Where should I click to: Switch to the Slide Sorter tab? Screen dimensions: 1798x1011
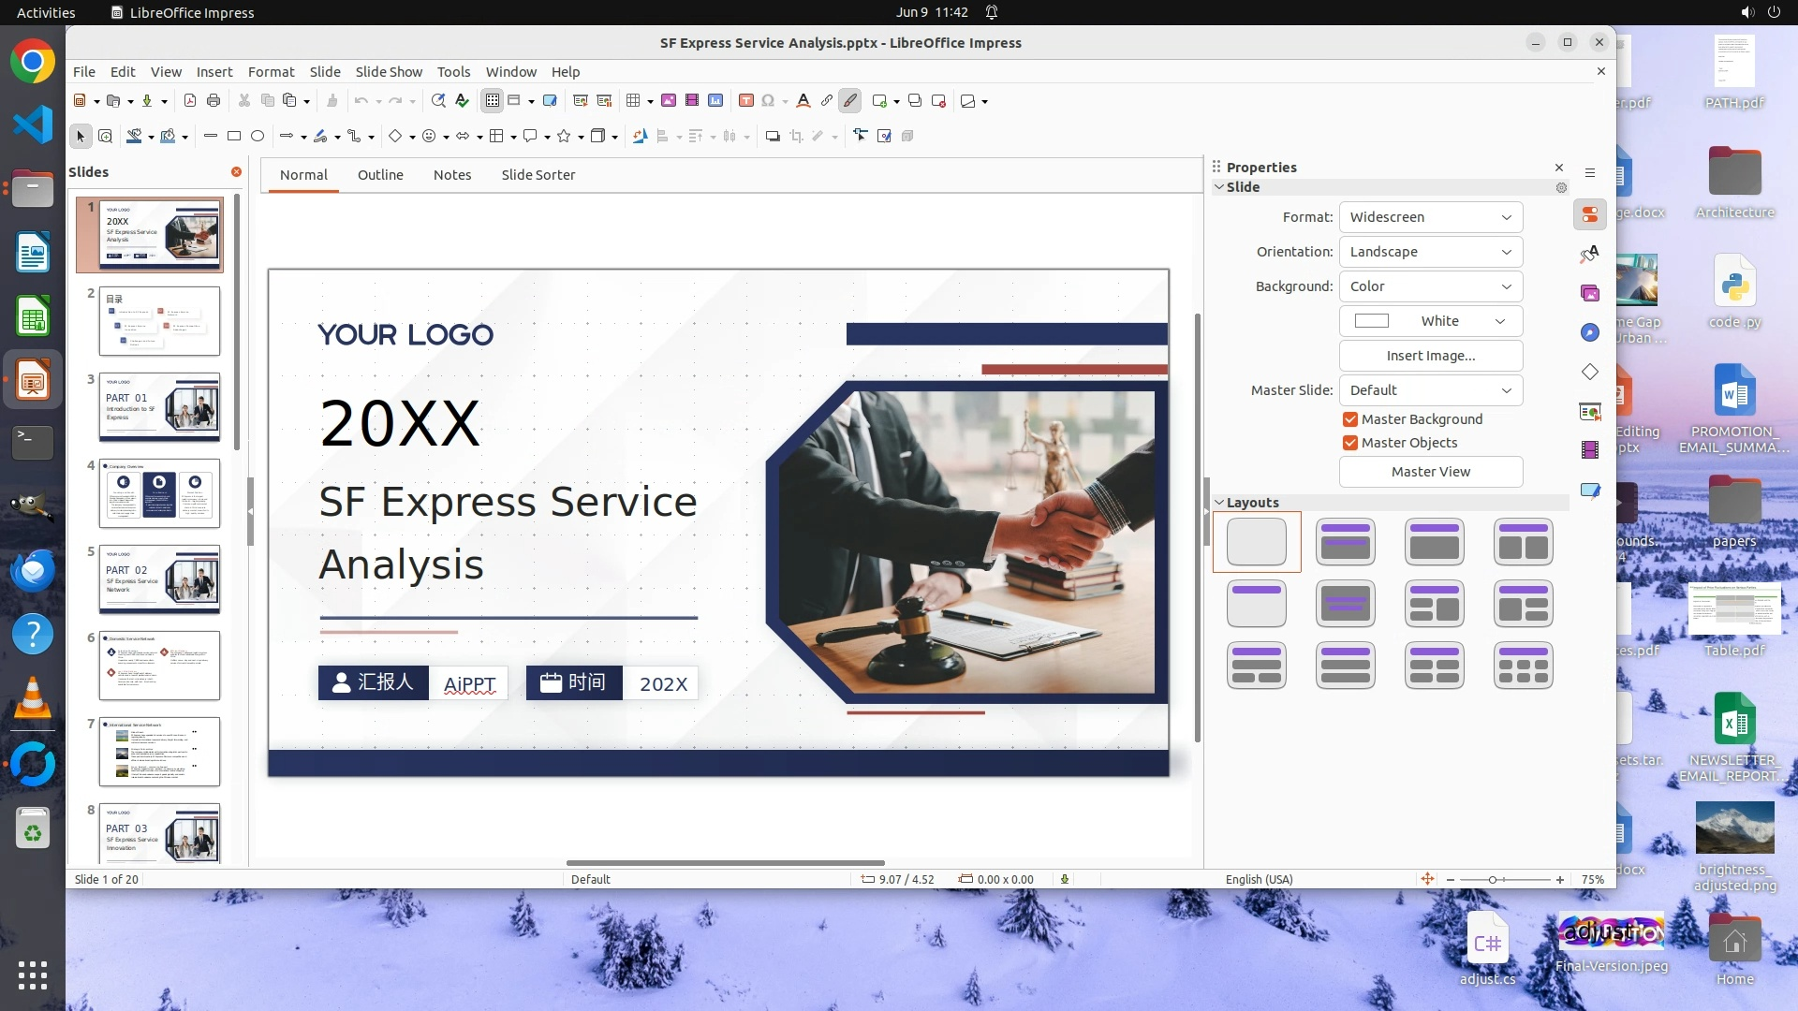coord(538,175)
